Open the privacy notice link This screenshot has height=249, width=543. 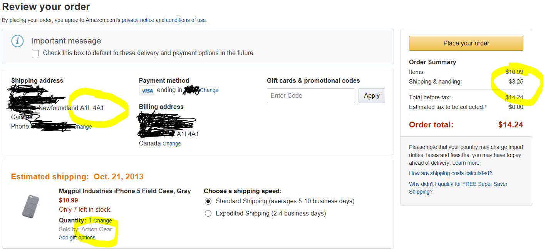click(138, 20)
